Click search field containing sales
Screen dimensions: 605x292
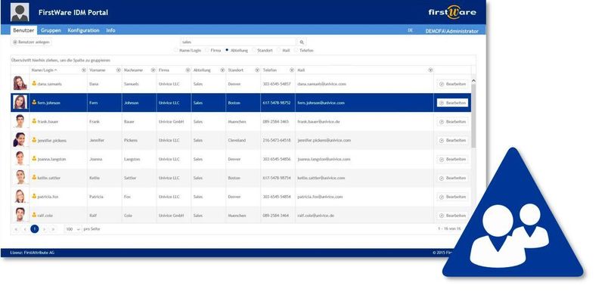pos(238,42)
